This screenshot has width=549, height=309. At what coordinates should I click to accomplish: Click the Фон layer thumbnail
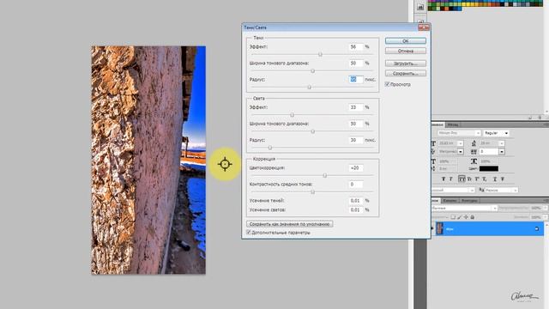(440, 229)
